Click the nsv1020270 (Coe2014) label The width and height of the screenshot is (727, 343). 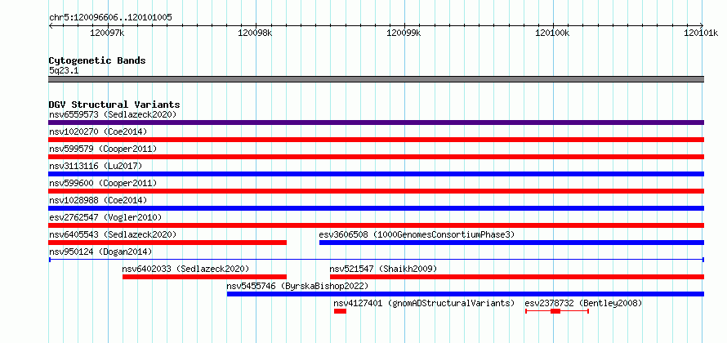pos(98,131)
